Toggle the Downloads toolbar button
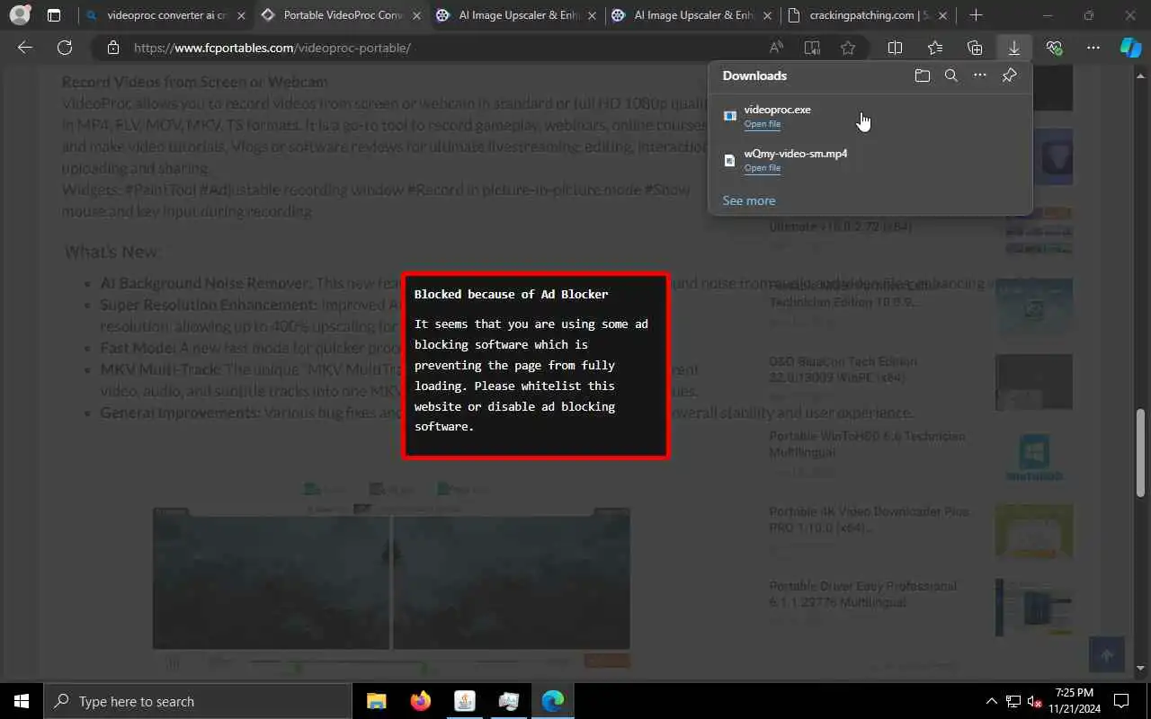Image resolution: width=1151 pixels, height=719 pixels. pyautogui.click(x=1014, y=48)
